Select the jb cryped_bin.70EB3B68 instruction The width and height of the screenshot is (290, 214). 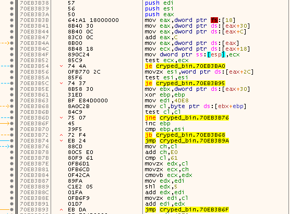(185, 135)
